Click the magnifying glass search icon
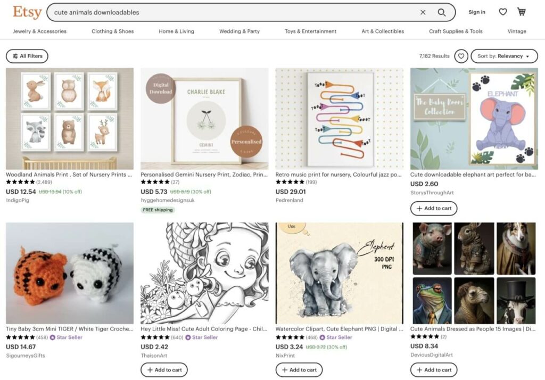Image resolution: width=545 pixels, height=380 pixels. 442,12
